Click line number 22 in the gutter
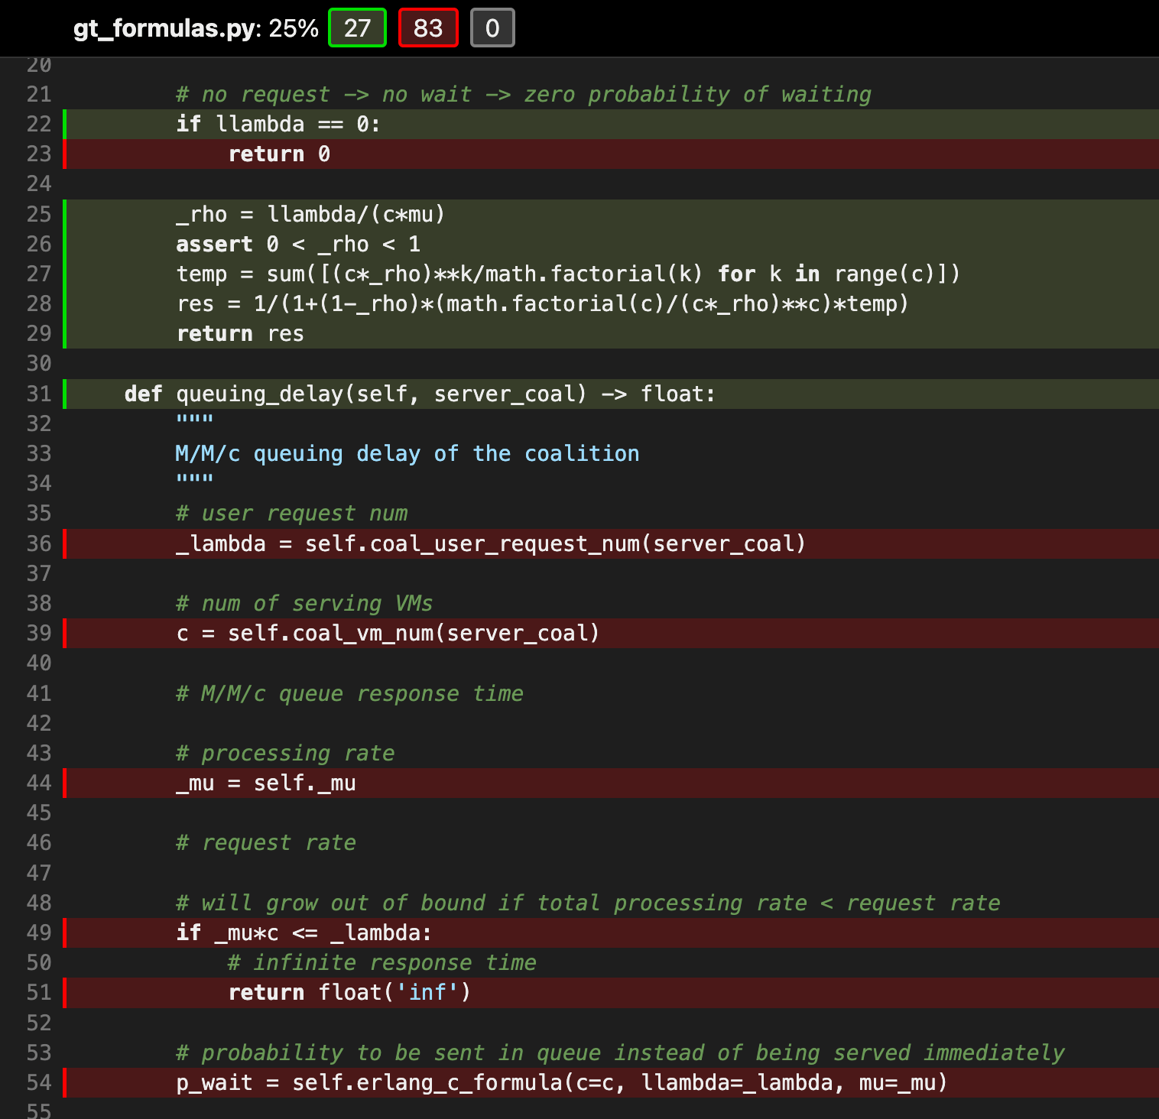The width and height of the screenshot is (1159, 1119). point(39,124)
